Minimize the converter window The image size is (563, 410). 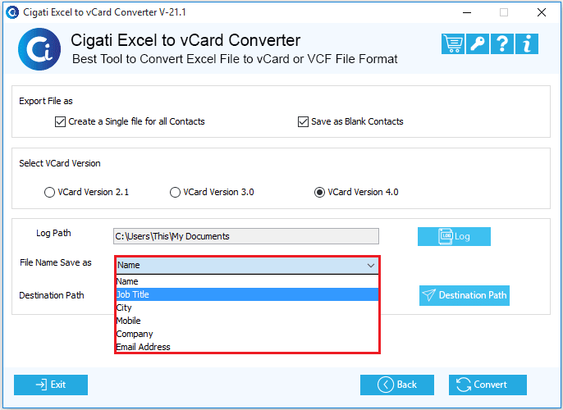467,12
